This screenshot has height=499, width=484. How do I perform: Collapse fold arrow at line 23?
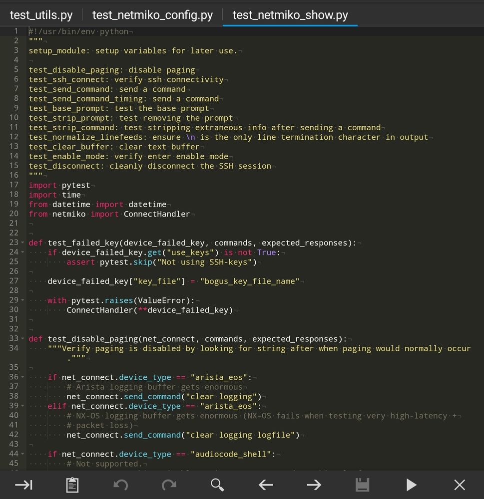22,243
